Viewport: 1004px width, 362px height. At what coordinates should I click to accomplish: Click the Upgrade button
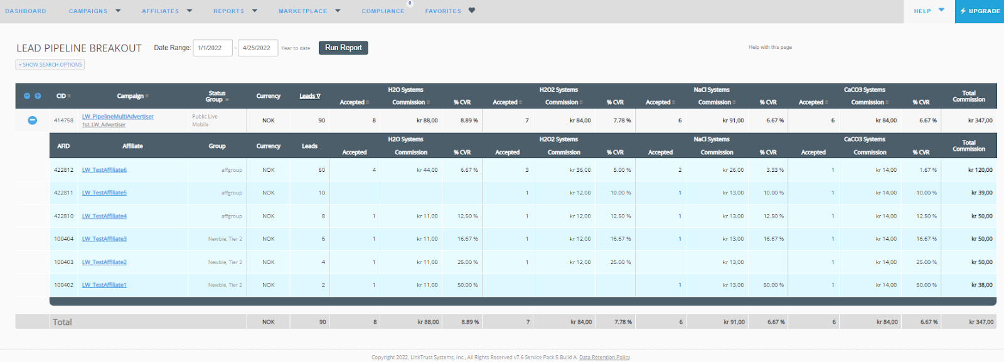point(980,11)
